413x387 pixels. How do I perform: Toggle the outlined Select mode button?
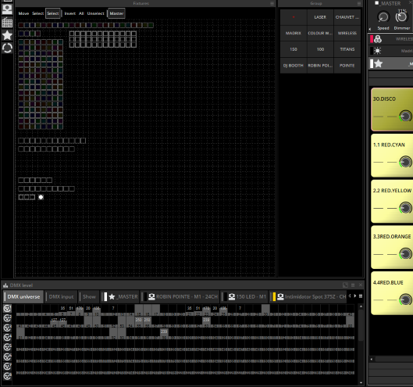pos(53,13)
